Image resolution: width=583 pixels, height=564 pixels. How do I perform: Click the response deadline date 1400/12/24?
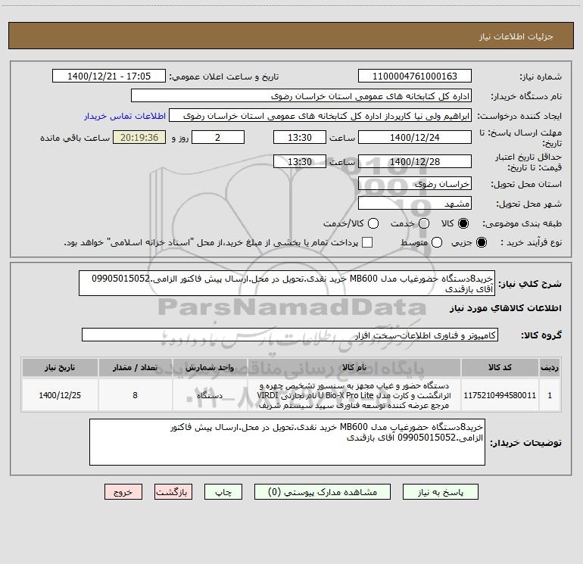pos(415,137)
